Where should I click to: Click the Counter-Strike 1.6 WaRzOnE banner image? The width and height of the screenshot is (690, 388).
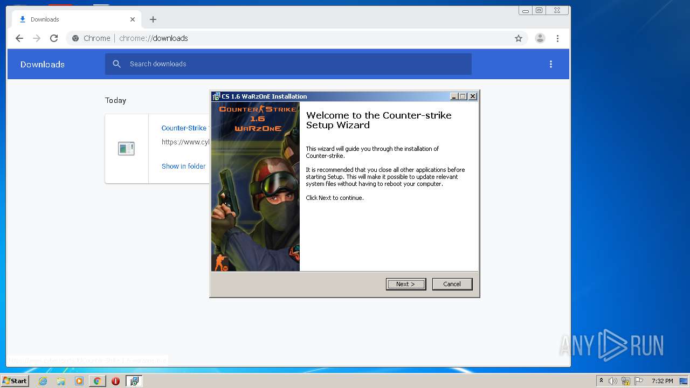pos(256,186)
